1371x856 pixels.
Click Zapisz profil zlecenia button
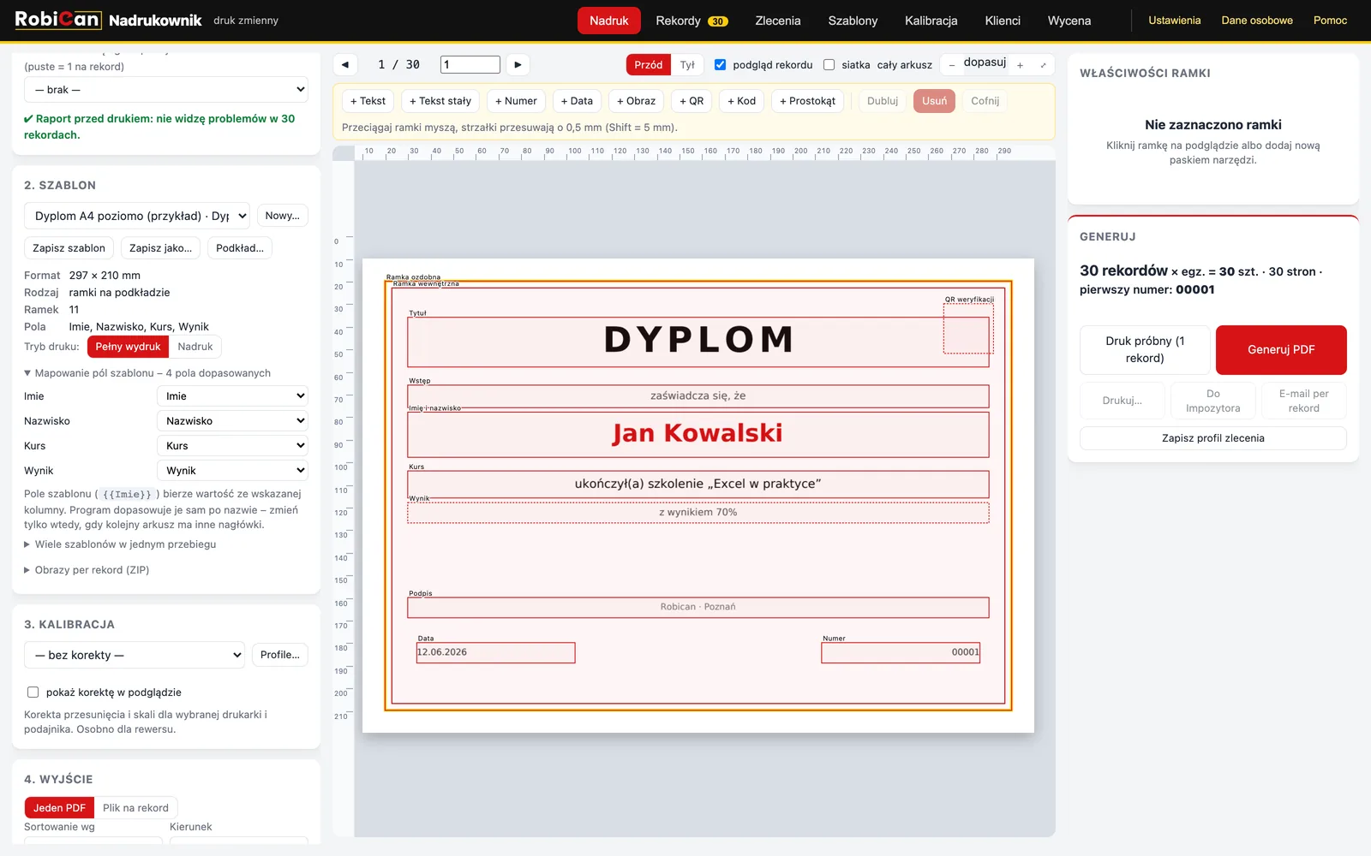click(x=1212, y=438)
